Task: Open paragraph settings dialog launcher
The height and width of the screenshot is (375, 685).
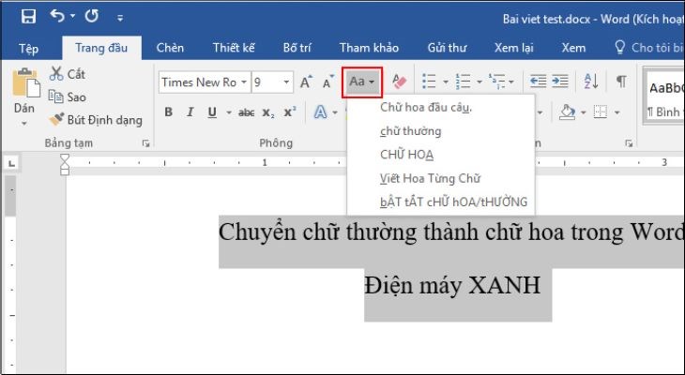Action: 629,143
